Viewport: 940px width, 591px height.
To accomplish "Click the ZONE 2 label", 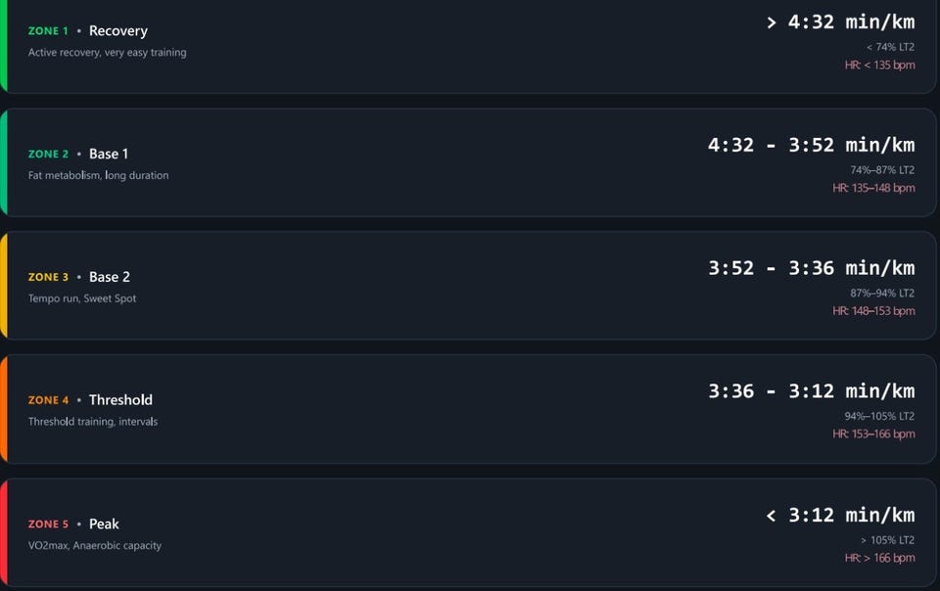I will (48, 154).
